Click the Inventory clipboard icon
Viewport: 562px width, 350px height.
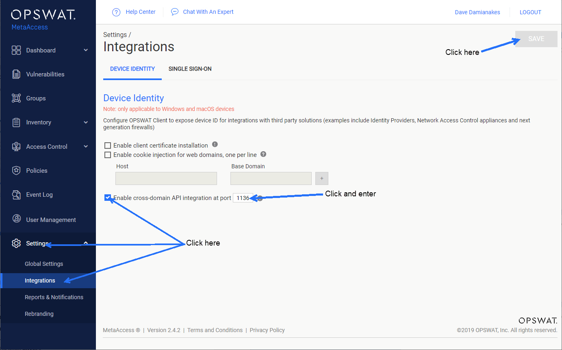[x=16, y=122]
